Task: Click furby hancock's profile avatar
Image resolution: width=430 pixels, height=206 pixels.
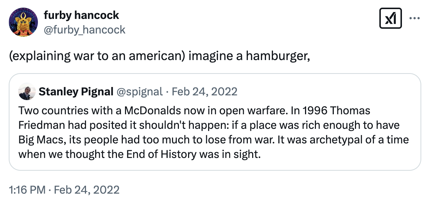Action: click(23, 22)
